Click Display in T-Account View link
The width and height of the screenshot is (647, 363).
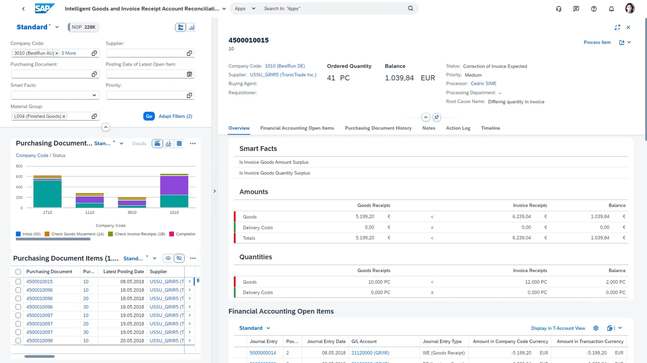coord(558,328)
